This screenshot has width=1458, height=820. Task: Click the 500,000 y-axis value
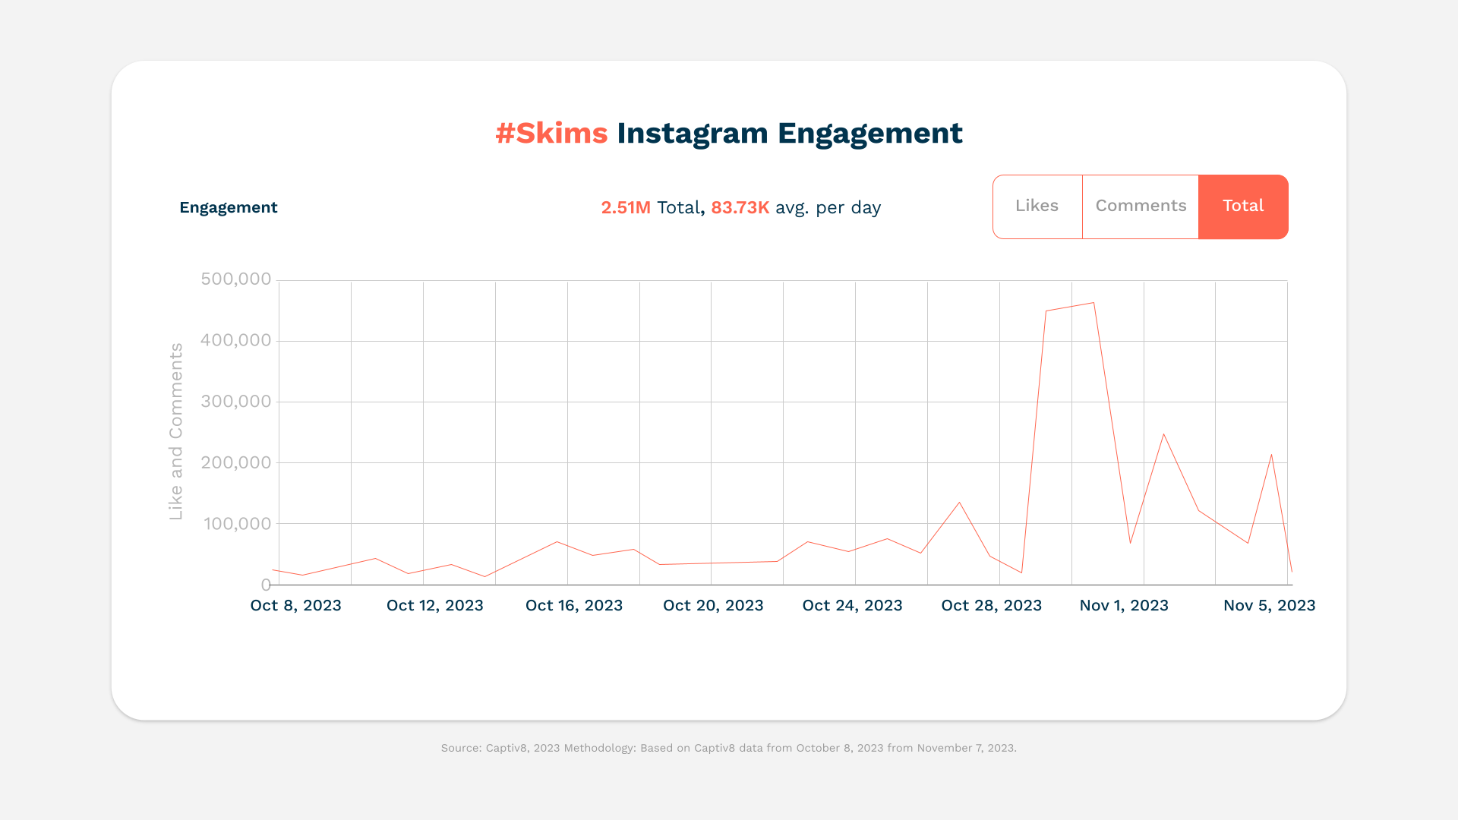pos(236,279)
